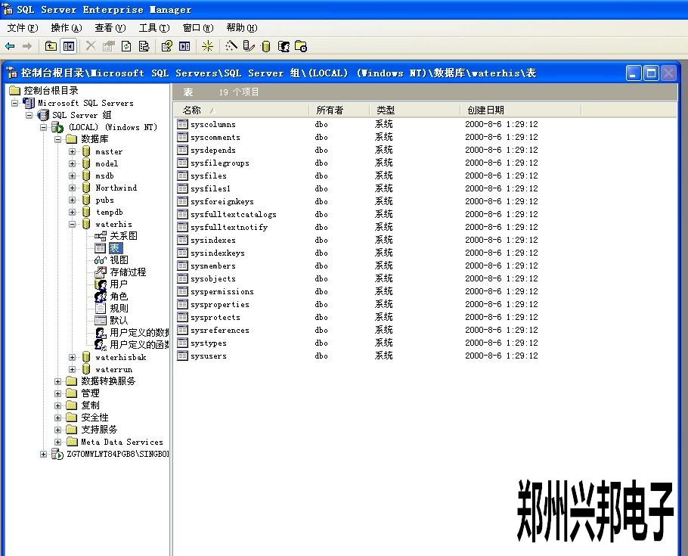
Task: Expand the tempdb database node
Action: point(73,212)
